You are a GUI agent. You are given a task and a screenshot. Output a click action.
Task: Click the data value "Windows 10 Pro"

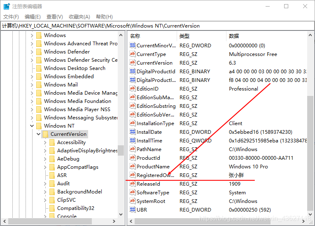pyautogui.click(x=248, y=167)
